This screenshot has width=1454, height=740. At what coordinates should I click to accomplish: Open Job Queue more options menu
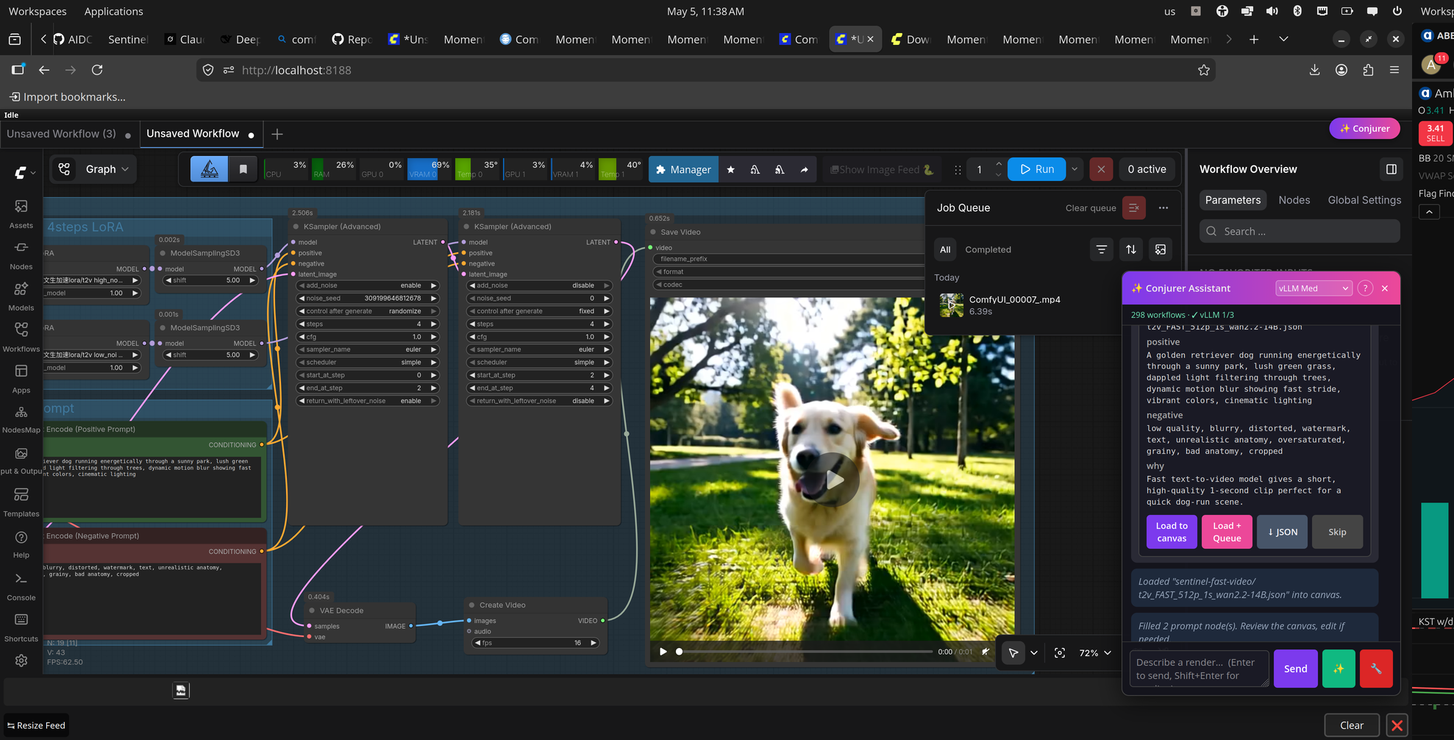[1163, 208]
